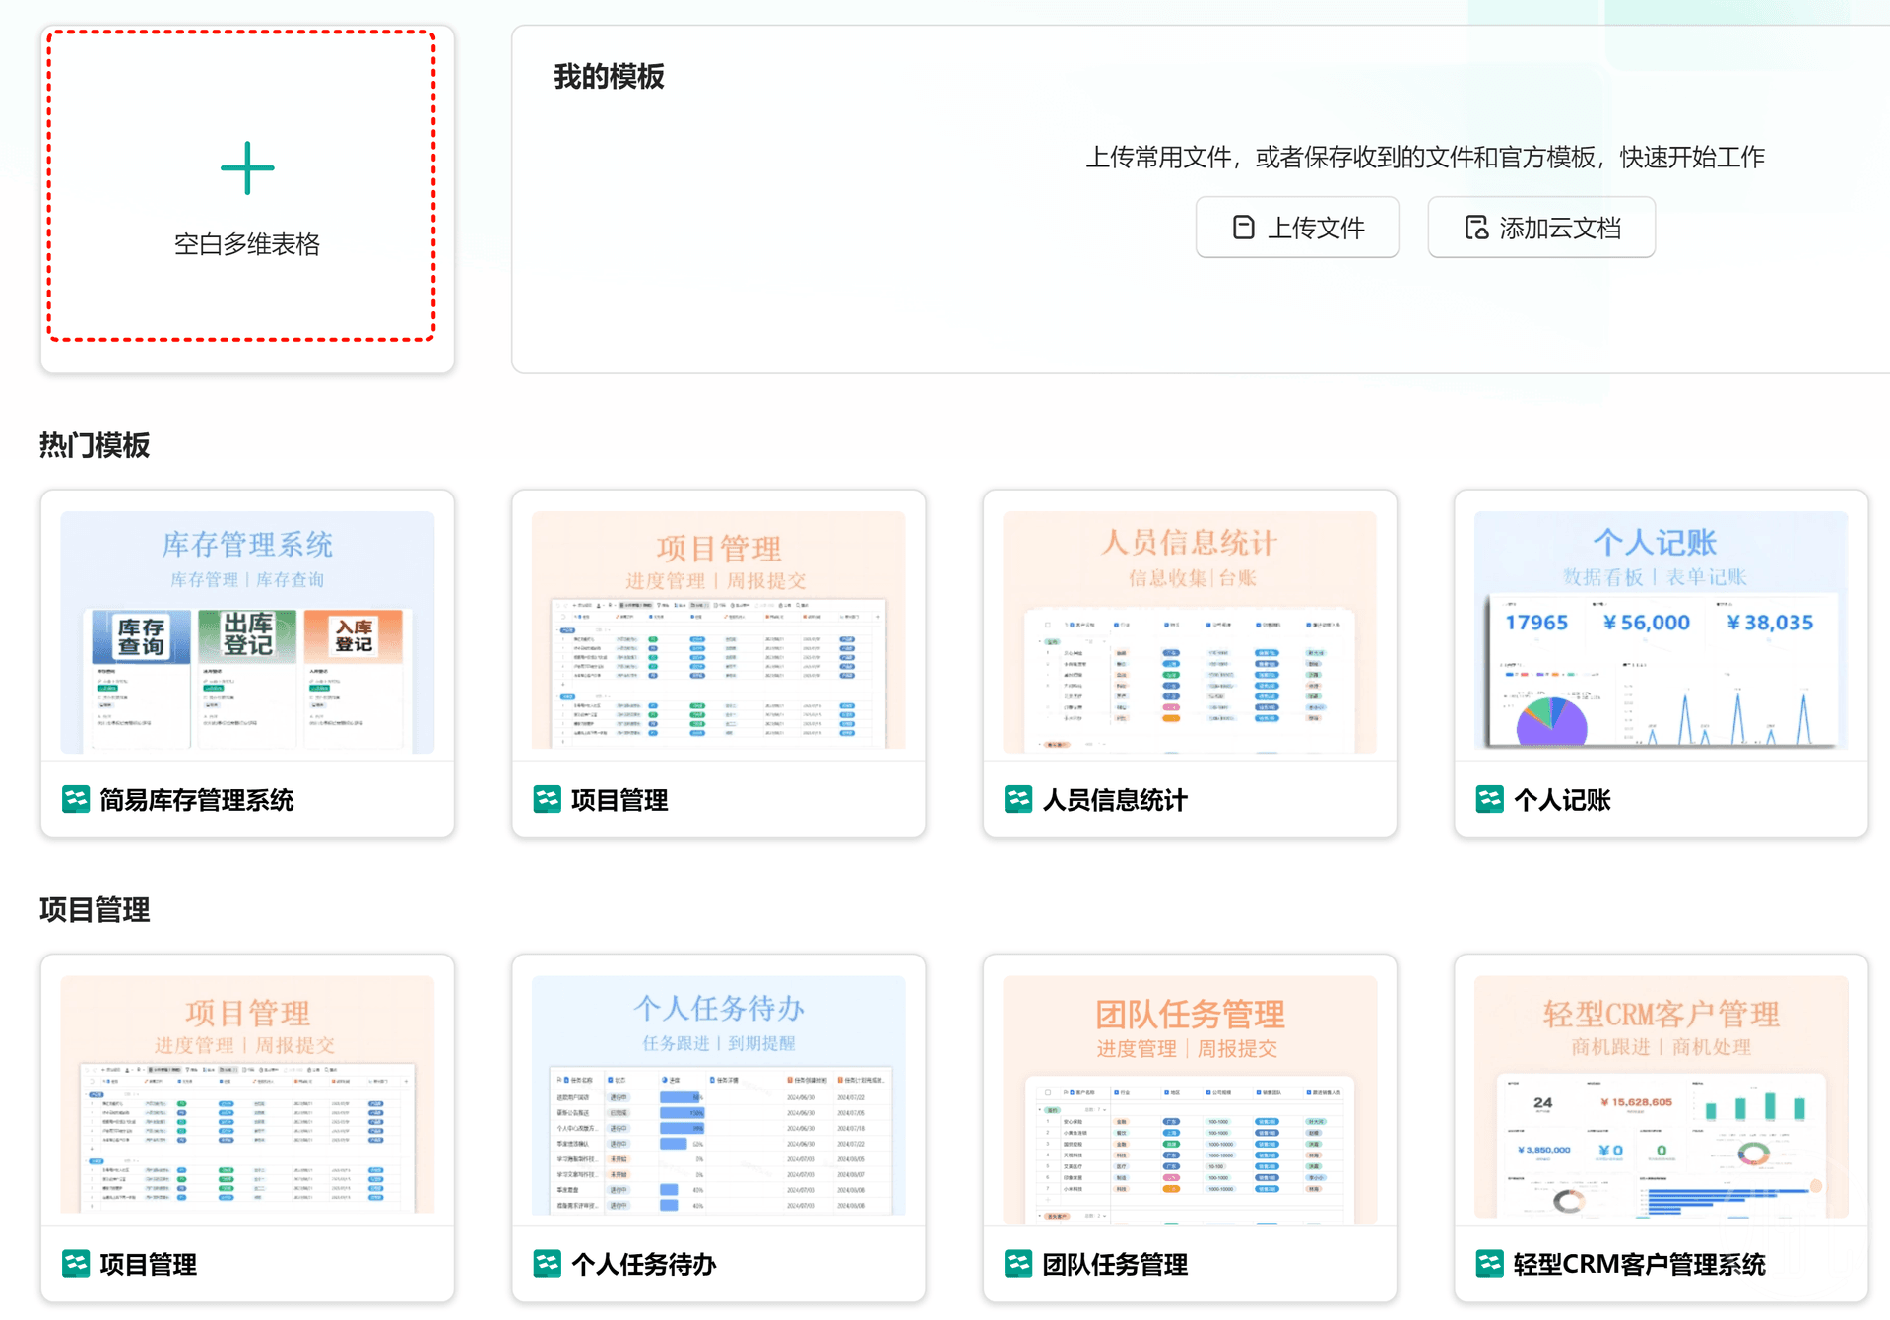Click the table icon beside 轻型CRM客户管理系统
Viewport: 1890px width, 1320px height.
click(1489, 1263)
